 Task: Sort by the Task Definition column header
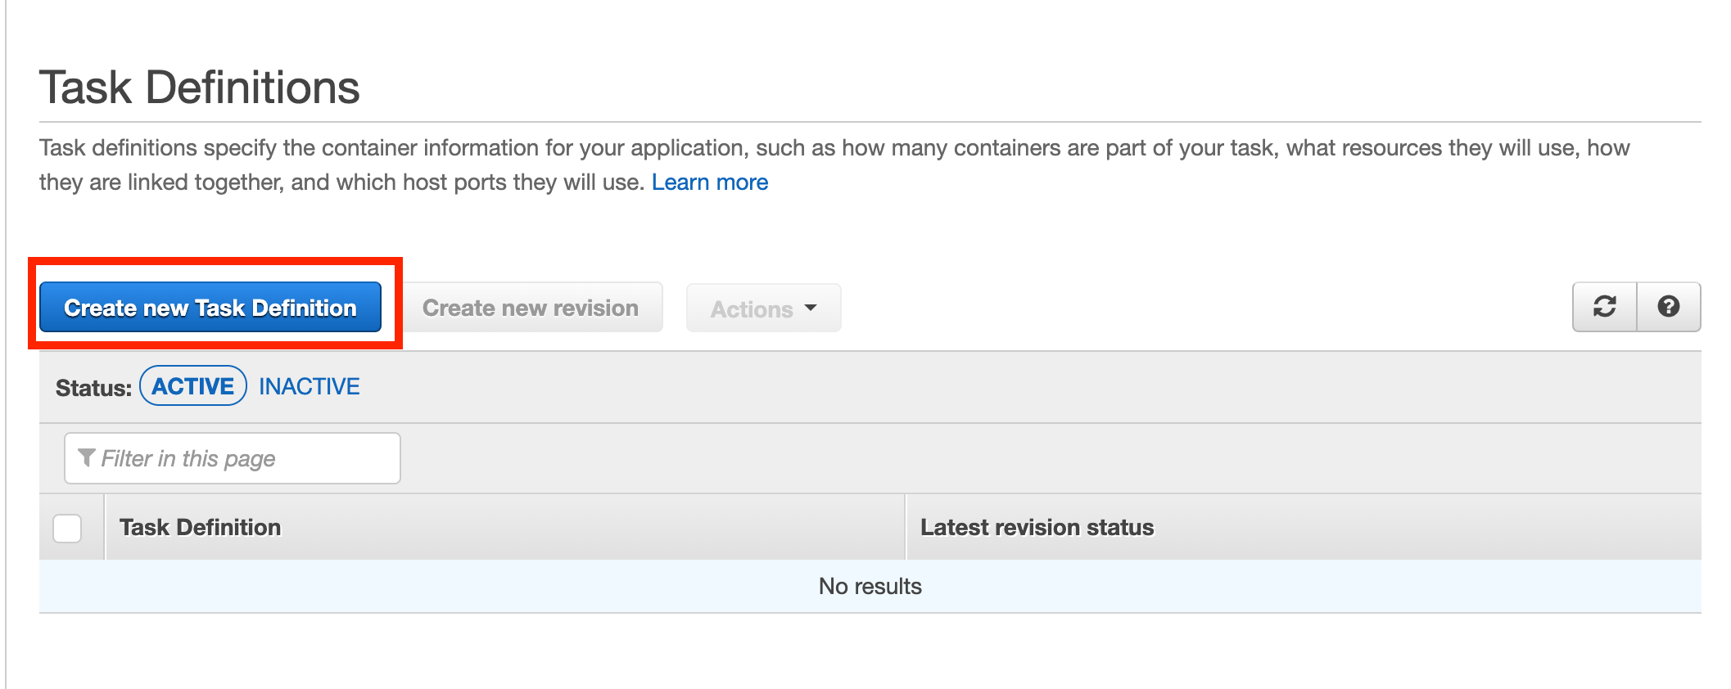click(x=200, y=528)
